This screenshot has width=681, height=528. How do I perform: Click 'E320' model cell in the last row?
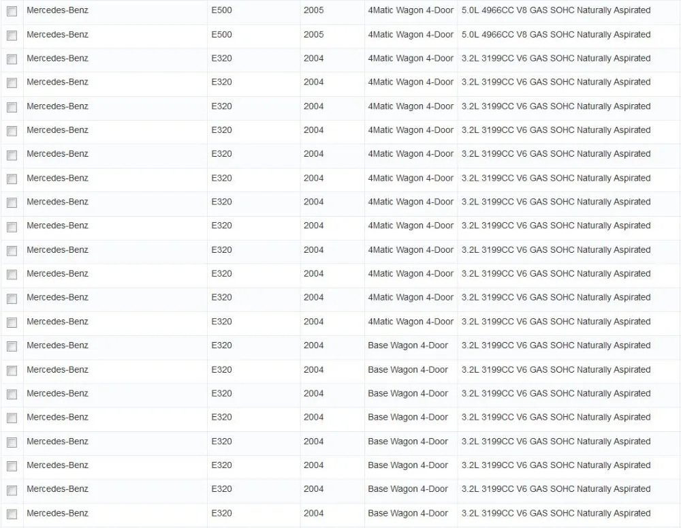tap(221, 513)
